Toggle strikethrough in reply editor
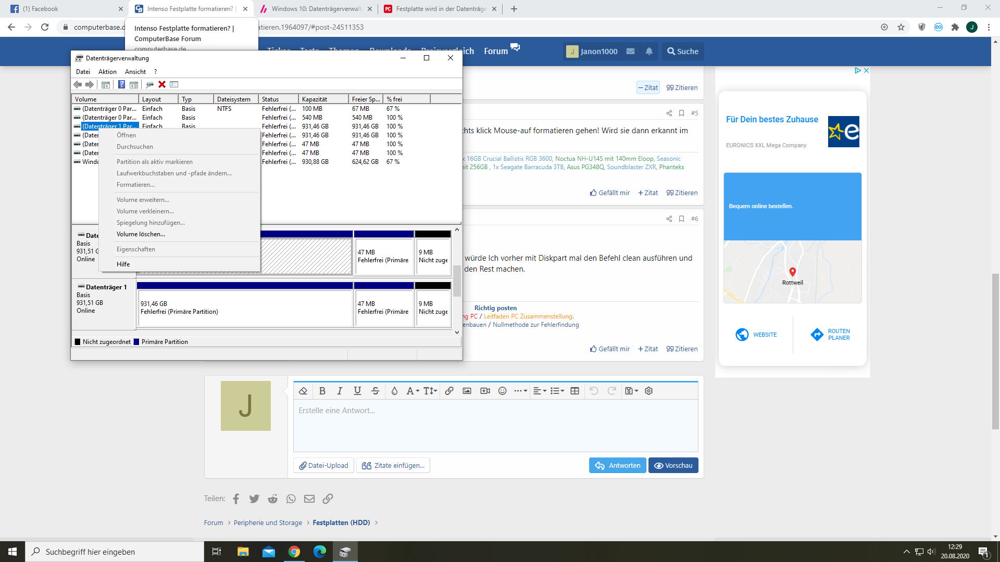Screen dimensions: 1000x562 pyautogui.click(x=375, y=391)
